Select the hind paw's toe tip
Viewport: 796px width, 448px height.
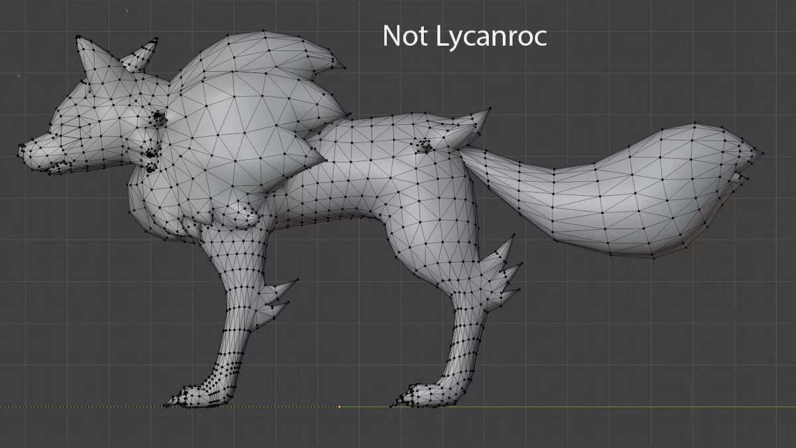(393, 404)
